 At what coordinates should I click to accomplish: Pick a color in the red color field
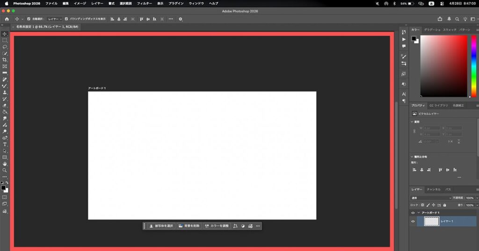pos(444,66)
